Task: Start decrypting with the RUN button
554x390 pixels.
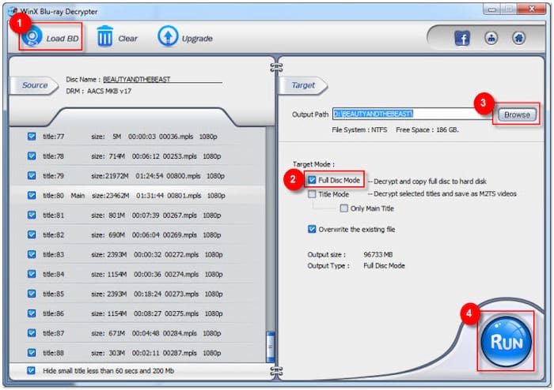Action: (x=506, y=341)
